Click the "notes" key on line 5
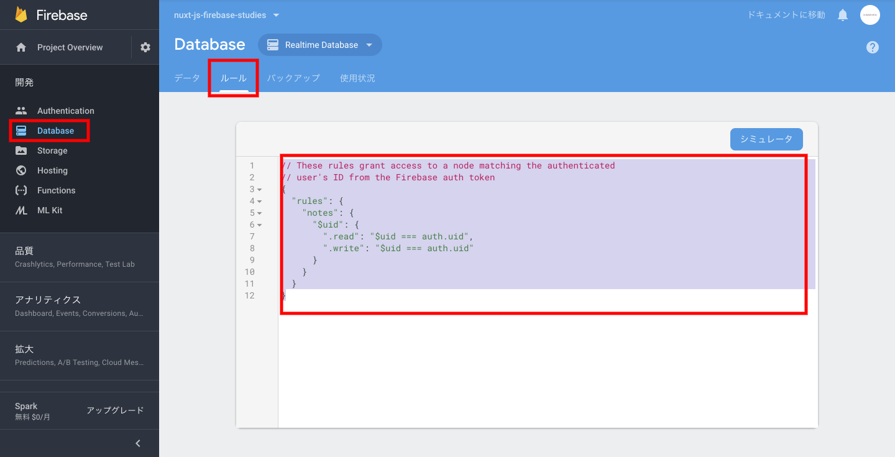895x457 pixels. (x=320, y=213)
